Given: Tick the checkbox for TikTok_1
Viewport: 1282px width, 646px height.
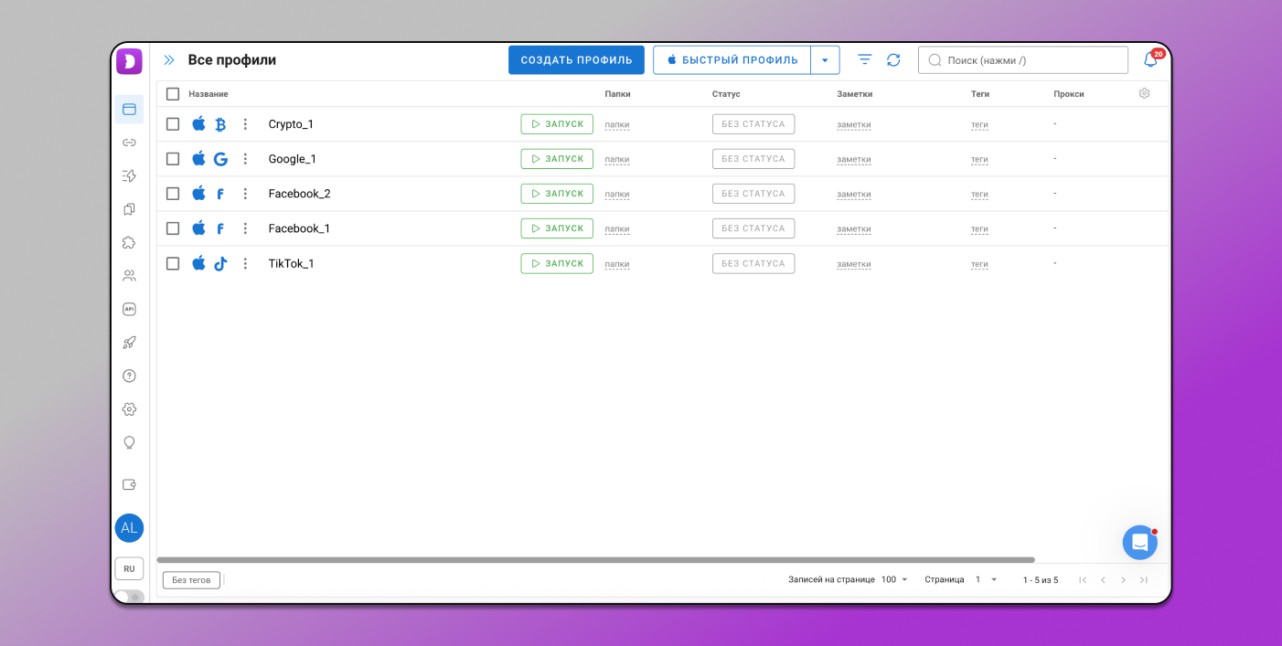Looking at the screenshot, I should pos(173,263).
